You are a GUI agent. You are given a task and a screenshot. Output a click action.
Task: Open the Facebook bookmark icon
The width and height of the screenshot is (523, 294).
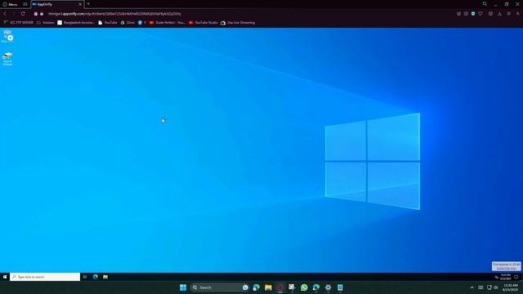point(140,23)
